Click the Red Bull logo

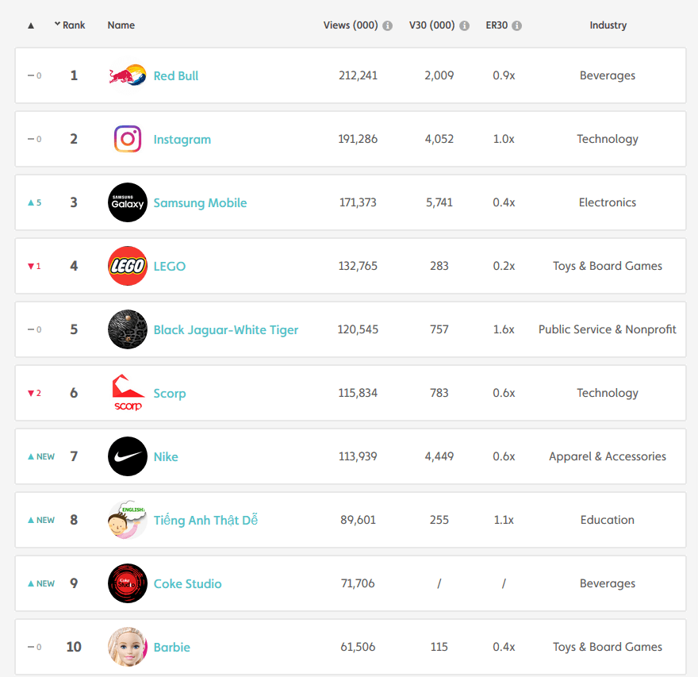128,75
